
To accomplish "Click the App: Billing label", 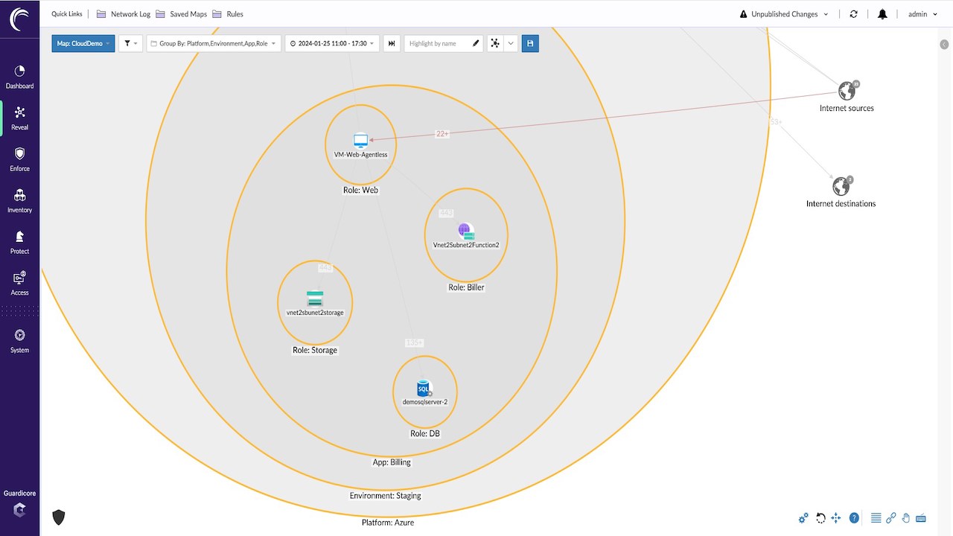I will pyautogui.click(x=392, y=462).
